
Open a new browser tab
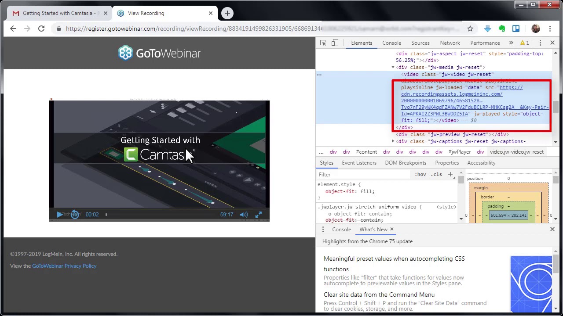(x=227, y=13)
